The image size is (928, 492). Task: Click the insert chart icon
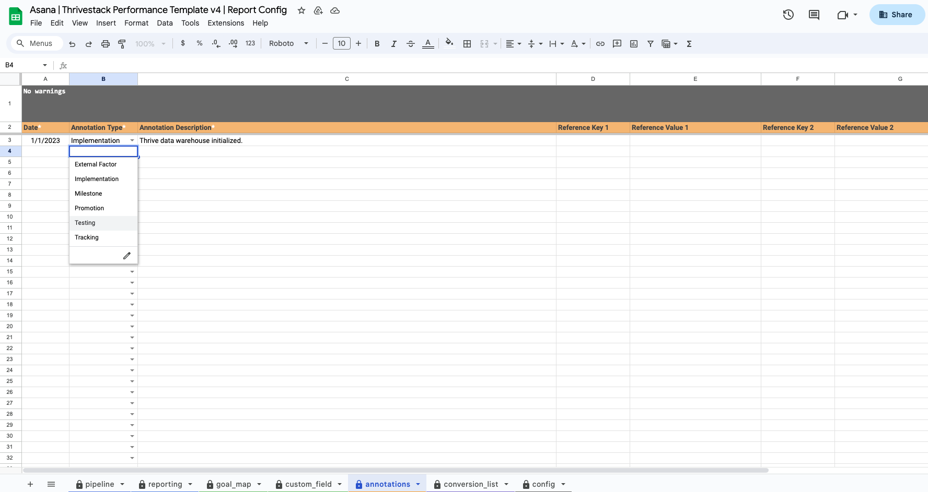(634, 44)
